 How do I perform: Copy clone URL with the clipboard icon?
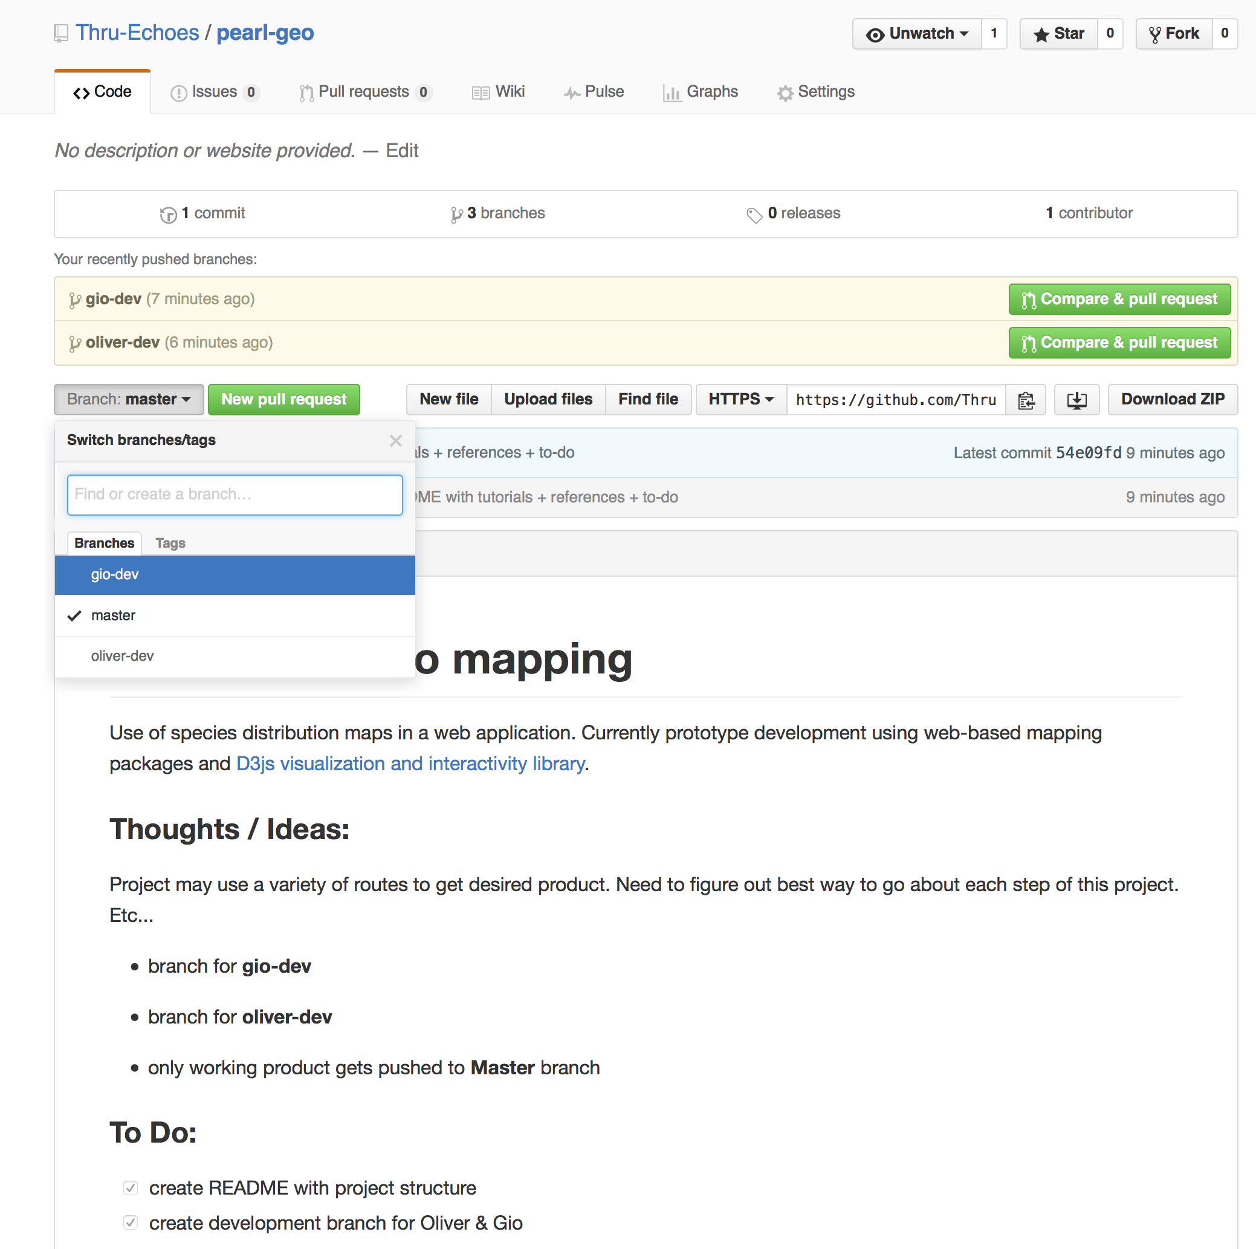1026,400
